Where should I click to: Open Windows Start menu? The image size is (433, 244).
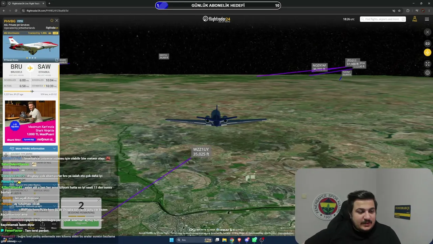(172, 240)
